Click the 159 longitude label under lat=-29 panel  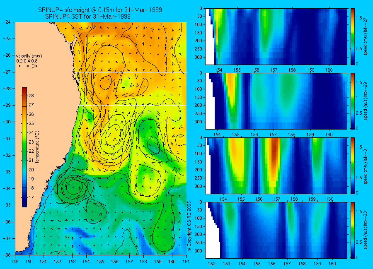click(310, 134)
